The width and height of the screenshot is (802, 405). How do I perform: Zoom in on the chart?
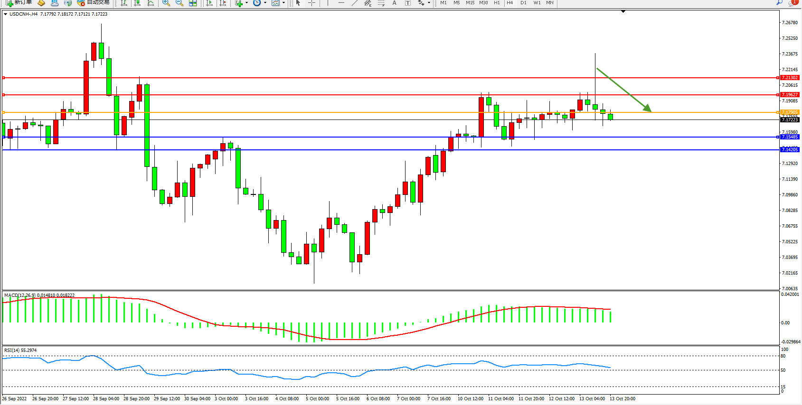pos(166,3)
